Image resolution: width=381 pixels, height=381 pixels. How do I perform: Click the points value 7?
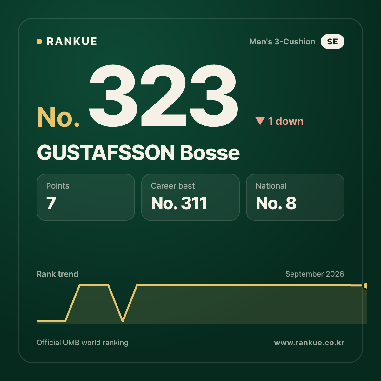[51, 203]
